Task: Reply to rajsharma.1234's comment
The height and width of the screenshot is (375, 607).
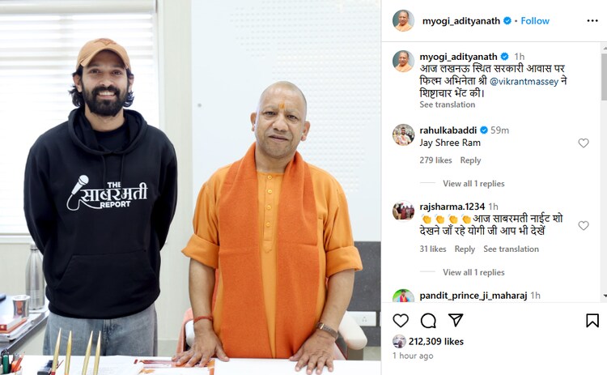Action: [x=465, y=249]
